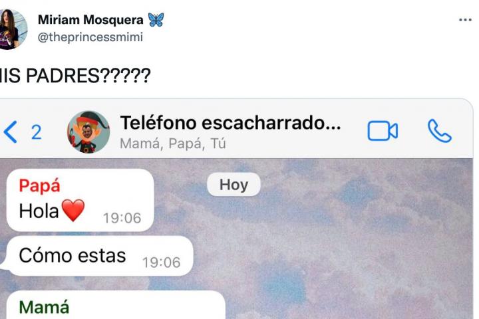Open the group chat elf profile picture

pos(88,132)
